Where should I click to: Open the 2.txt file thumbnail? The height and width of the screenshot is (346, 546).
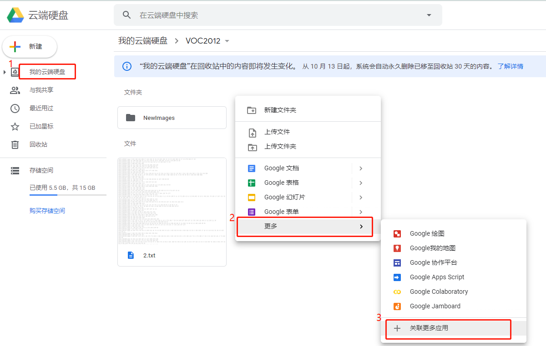tap(172, 202)
